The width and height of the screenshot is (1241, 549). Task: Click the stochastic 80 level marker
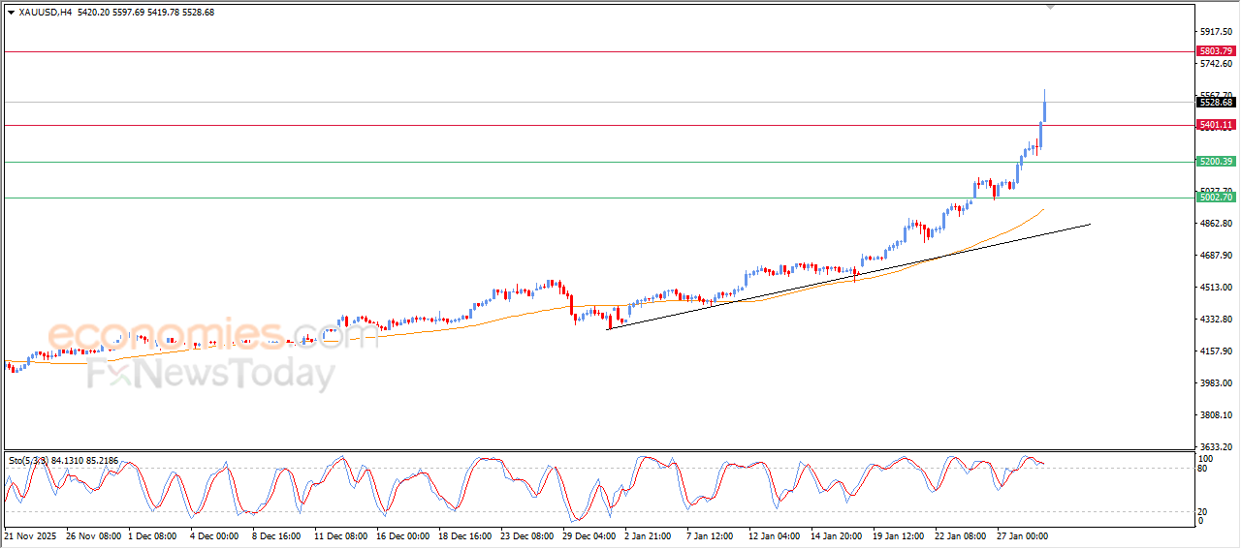pos(1203,469)
